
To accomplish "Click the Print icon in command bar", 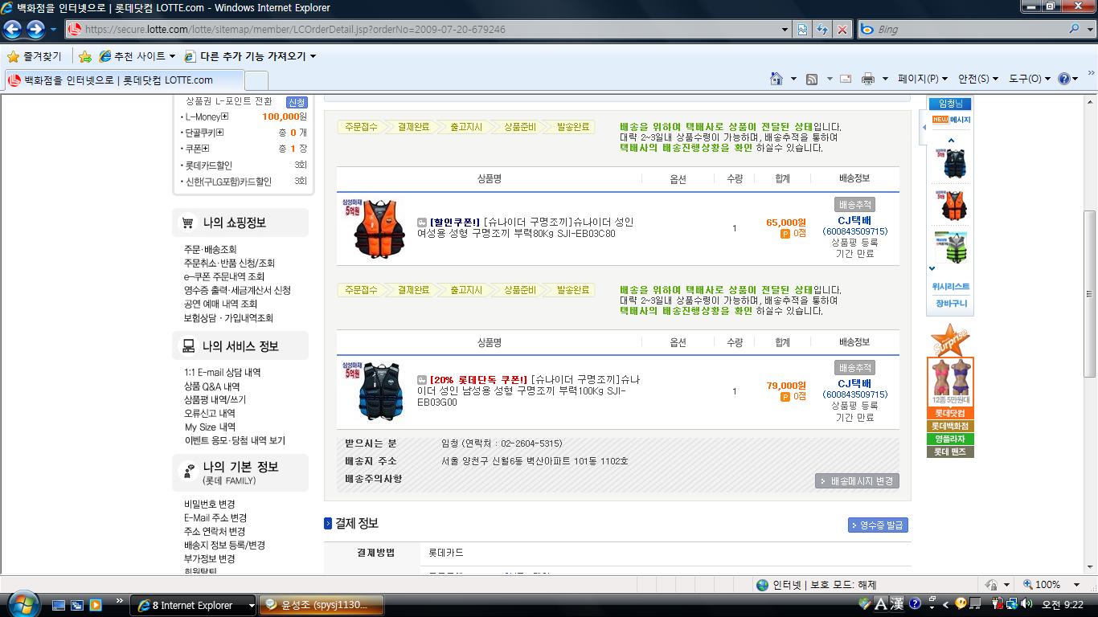I will click(868, 79).
